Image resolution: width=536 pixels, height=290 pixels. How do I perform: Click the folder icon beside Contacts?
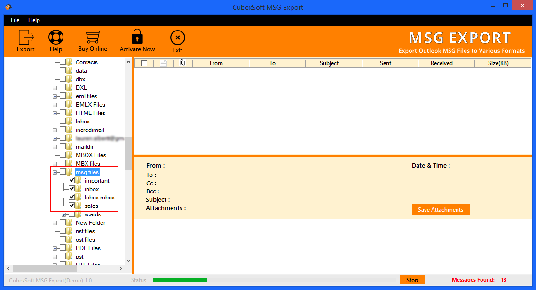[x=70, y=62]
